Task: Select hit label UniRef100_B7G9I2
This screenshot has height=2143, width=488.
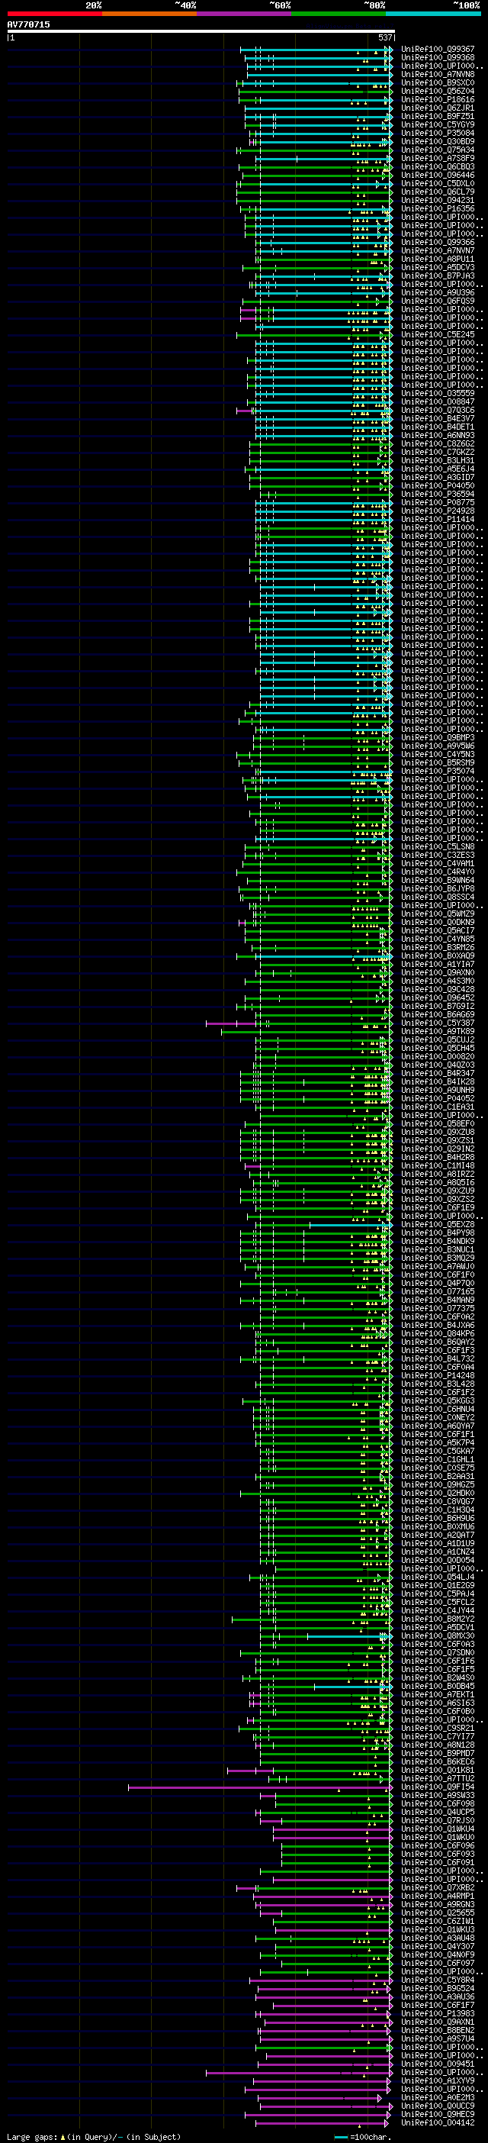Action: coord(437,1007)
